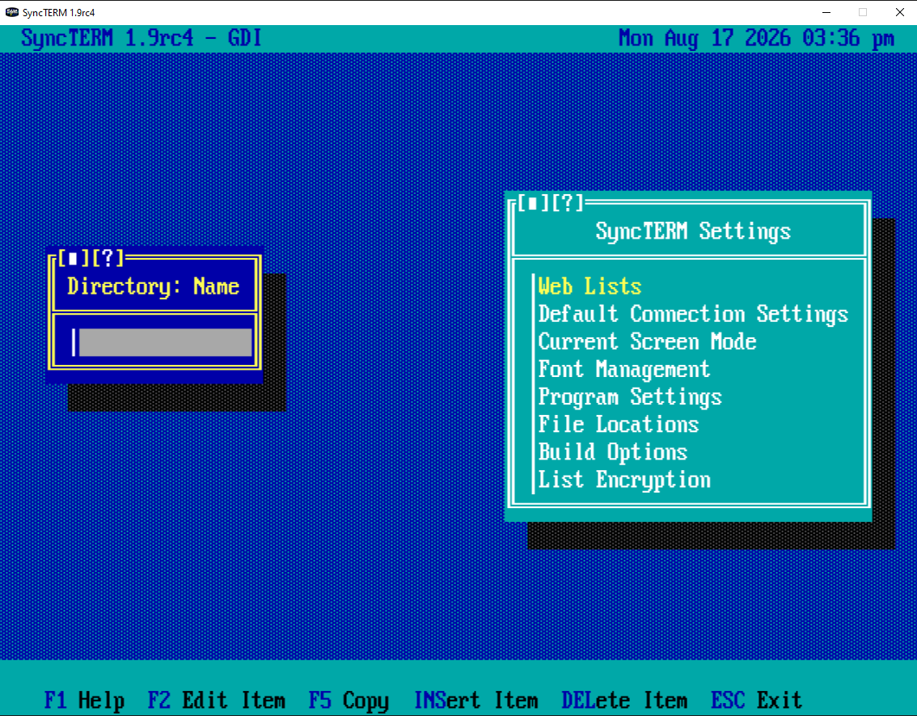Click DELete Item in bottom bar
This screenshot has width=917, height=716.
coord(624,700)
